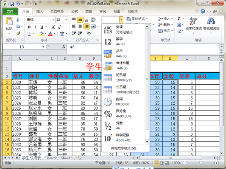This screenshot has width=226, height=169.
Task: Click the wrap text icon
Action: tap(93, 19)
